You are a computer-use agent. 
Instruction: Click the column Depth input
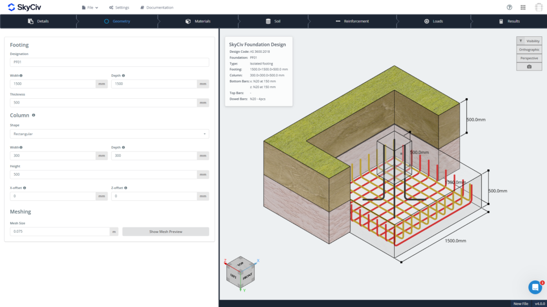[154, 155]
